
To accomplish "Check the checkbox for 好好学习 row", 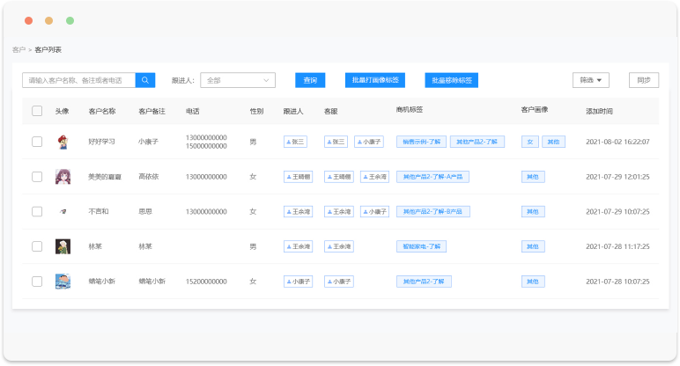I will click(37, 141).
